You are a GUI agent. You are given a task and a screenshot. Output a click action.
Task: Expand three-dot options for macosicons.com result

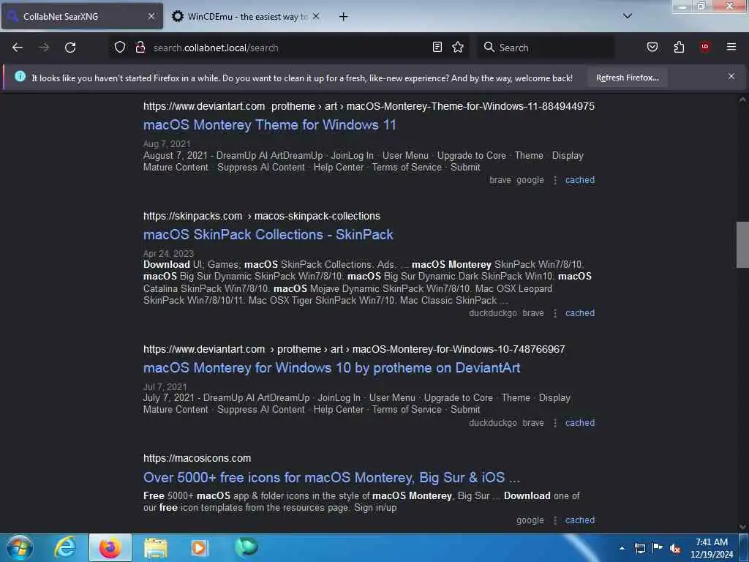pos(555,520)
